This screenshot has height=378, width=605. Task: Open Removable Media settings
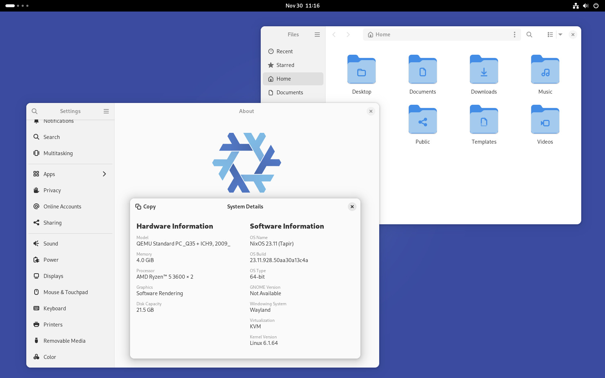(70, 341)
